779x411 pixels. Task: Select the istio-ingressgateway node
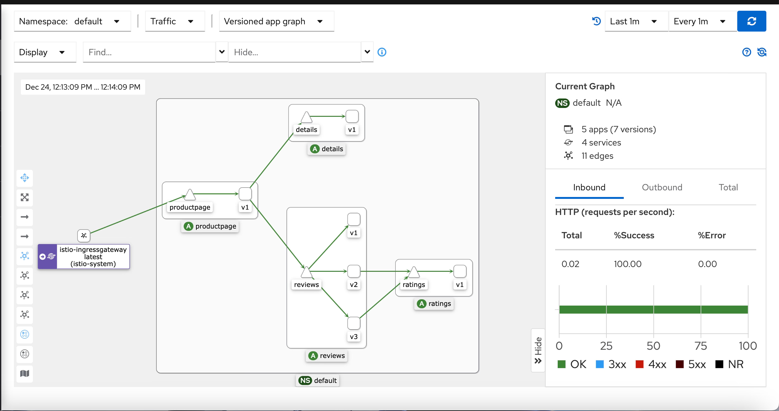click(83, 235)
